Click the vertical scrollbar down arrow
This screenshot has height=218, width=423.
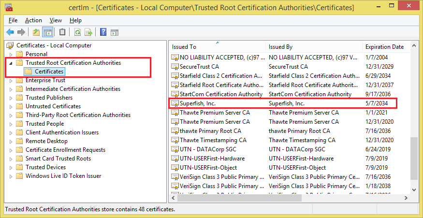413,190
